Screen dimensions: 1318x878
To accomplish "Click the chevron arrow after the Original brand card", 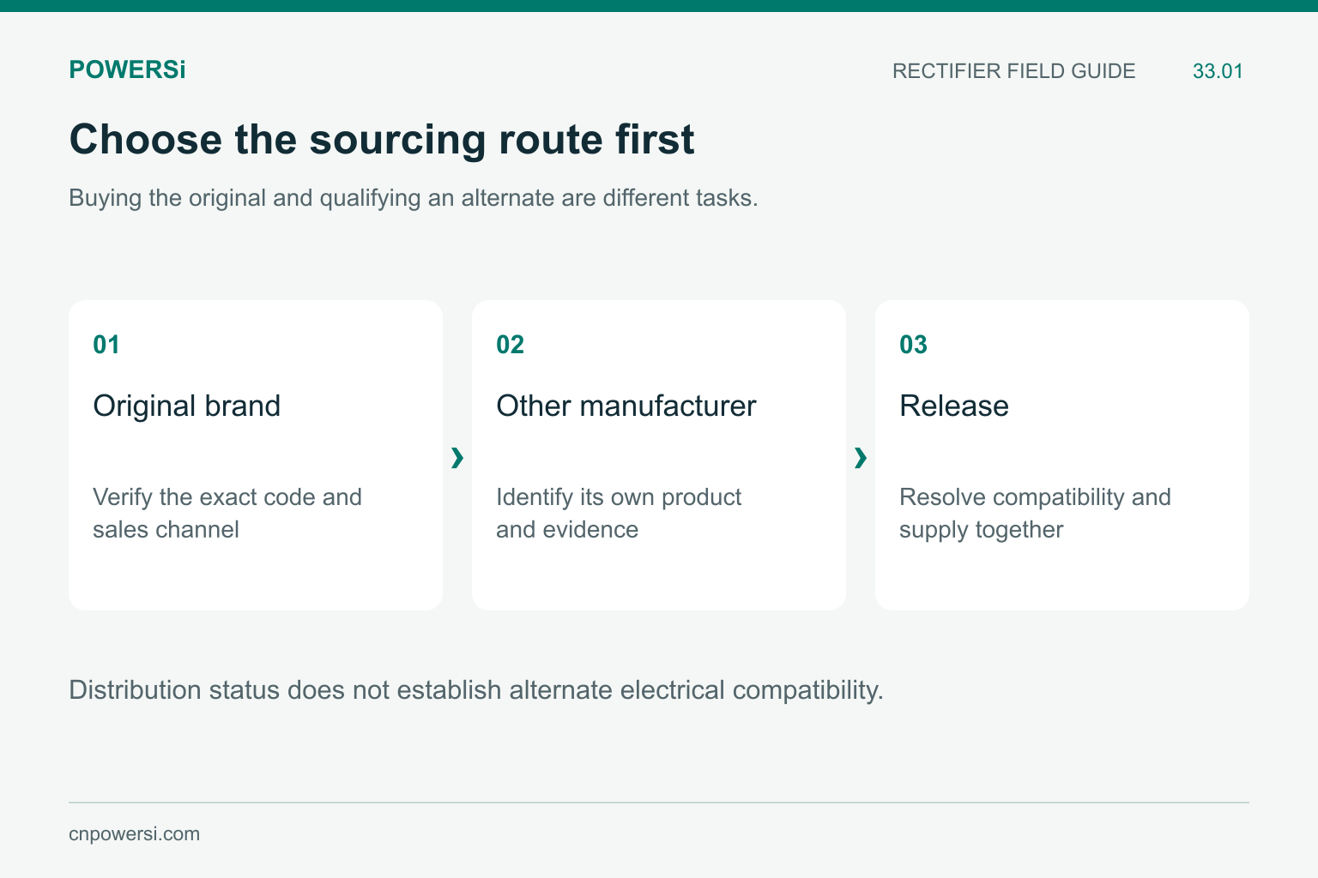I will coord(457,458).
